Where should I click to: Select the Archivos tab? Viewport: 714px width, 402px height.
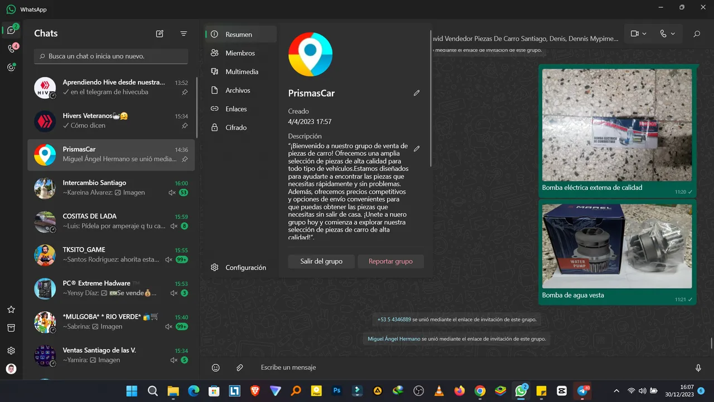pos(241,90)
